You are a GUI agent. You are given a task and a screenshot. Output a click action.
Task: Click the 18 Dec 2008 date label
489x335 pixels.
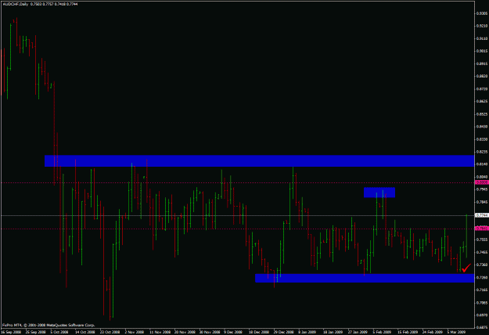258,332
